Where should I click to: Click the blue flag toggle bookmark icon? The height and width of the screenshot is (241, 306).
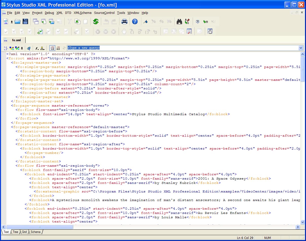(x=145, y=22)
